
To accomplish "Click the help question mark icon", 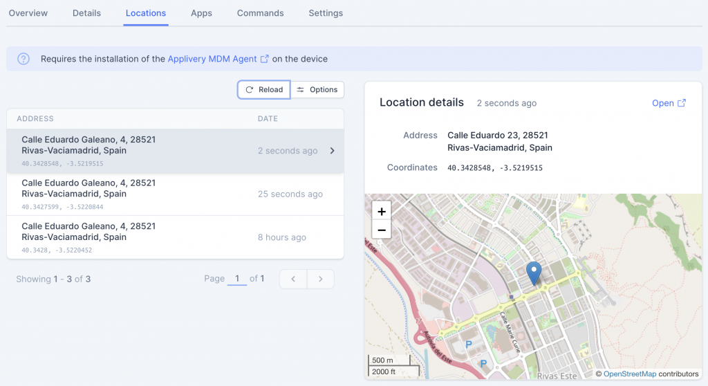I will click(x=24, y=59).
